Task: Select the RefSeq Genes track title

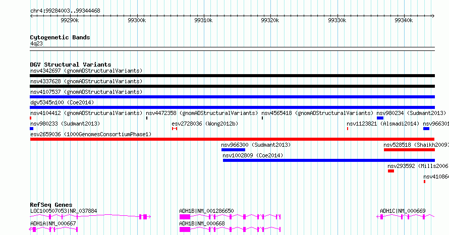Action: (51, 205)
